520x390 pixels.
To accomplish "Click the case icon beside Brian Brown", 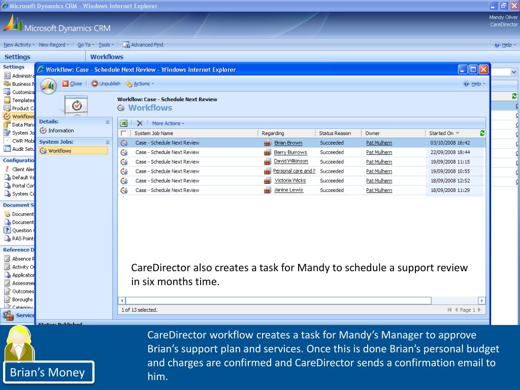I will pos(267,143).
